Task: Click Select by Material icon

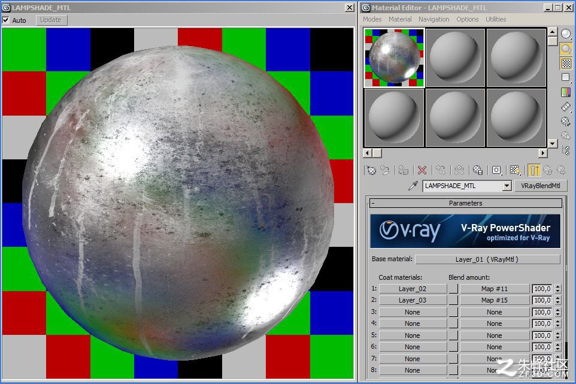Action: pyautogui.click(x=566, y=135)
